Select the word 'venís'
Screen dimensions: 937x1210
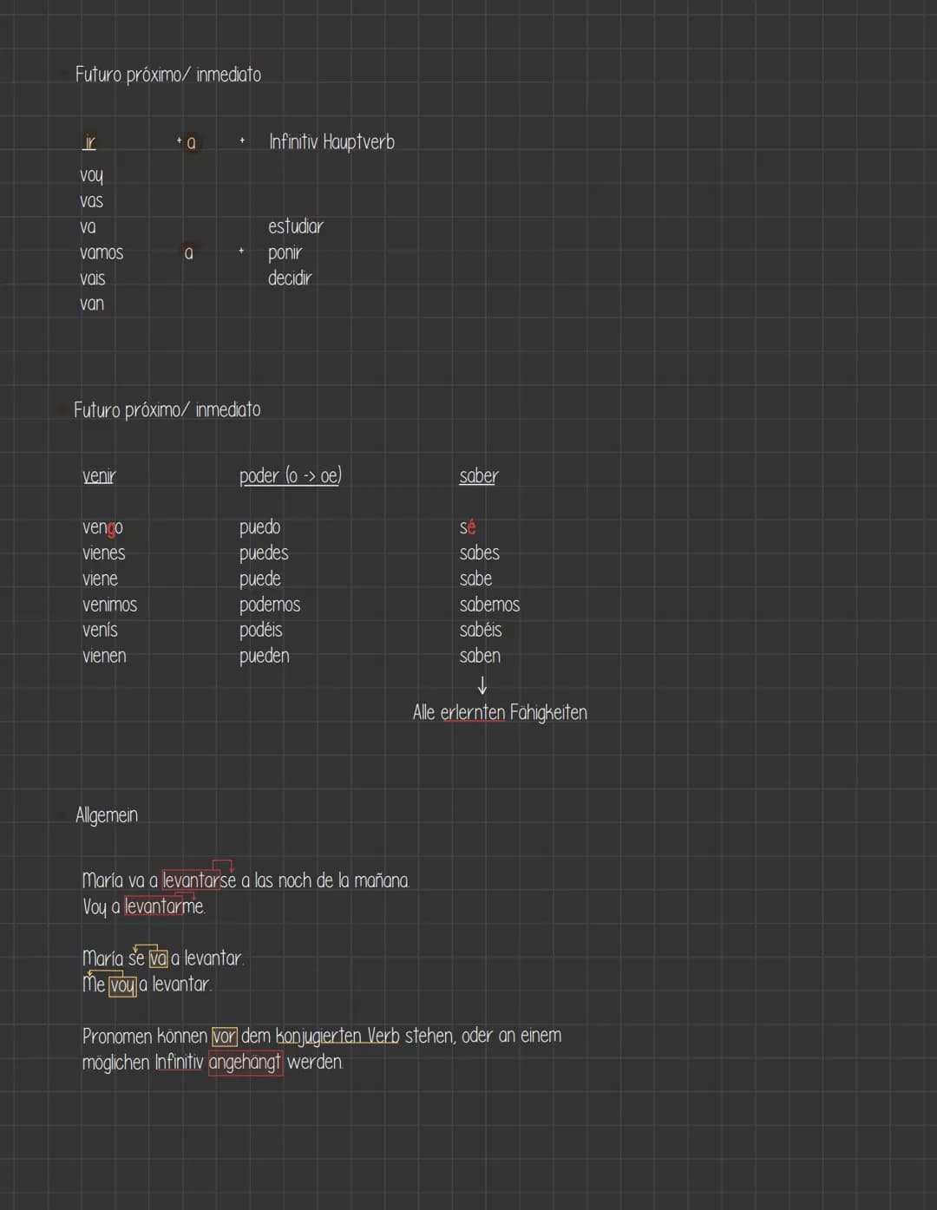[100, 630]
